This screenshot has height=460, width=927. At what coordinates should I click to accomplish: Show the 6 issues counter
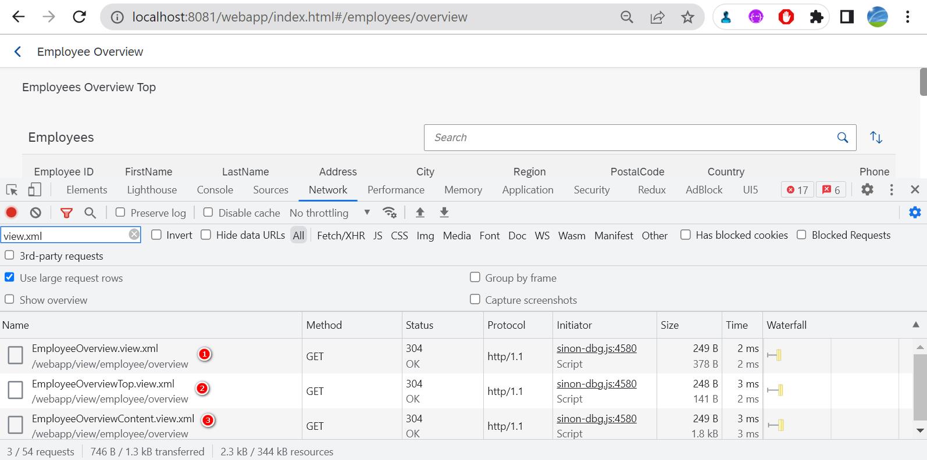831,190
